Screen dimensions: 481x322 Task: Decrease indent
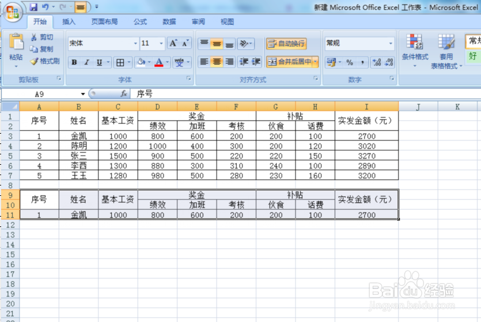[244, 62]
